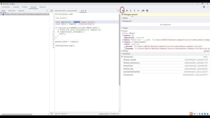Expand the require scope entry
This screenshot has height=118, width=210.
click(123, 42)
